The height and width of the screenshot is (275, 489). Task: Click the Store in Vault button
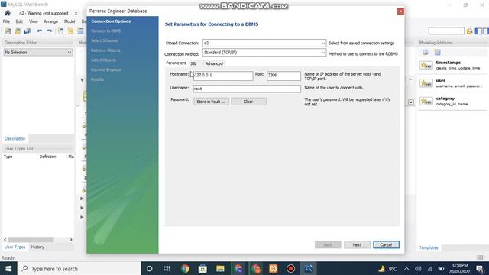pos(211,102)
